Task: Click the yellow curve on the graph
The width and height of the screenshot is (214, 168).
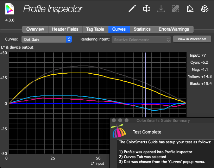Action: (70, 73)
